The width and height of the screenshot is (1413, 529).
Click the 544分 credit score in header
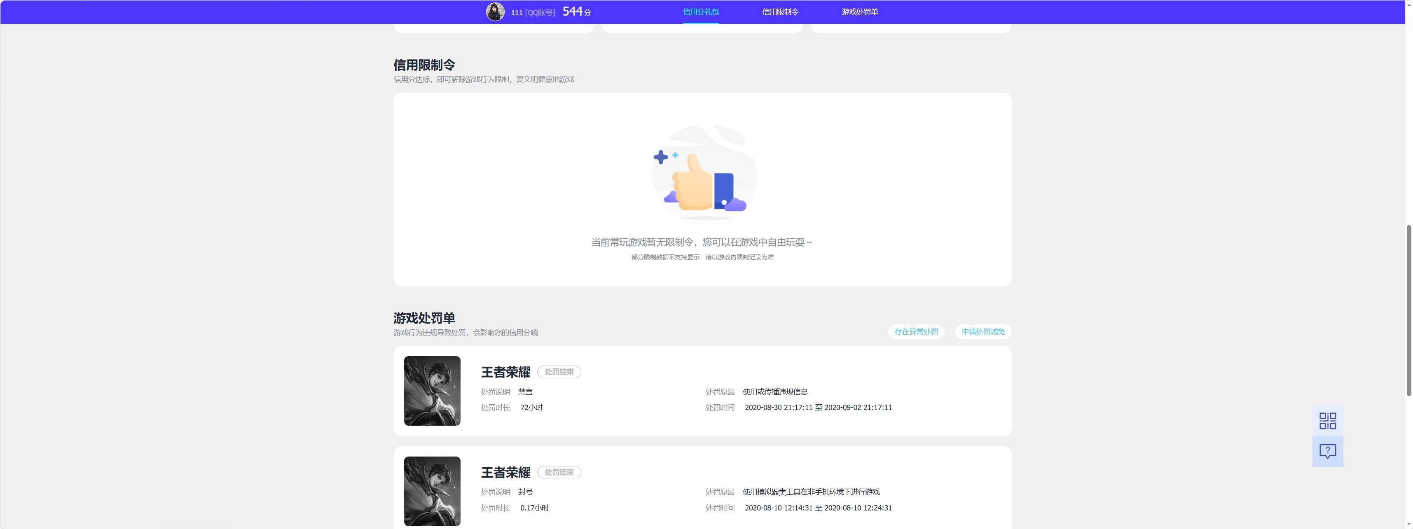pyautogui.click(x=576, y=12)
